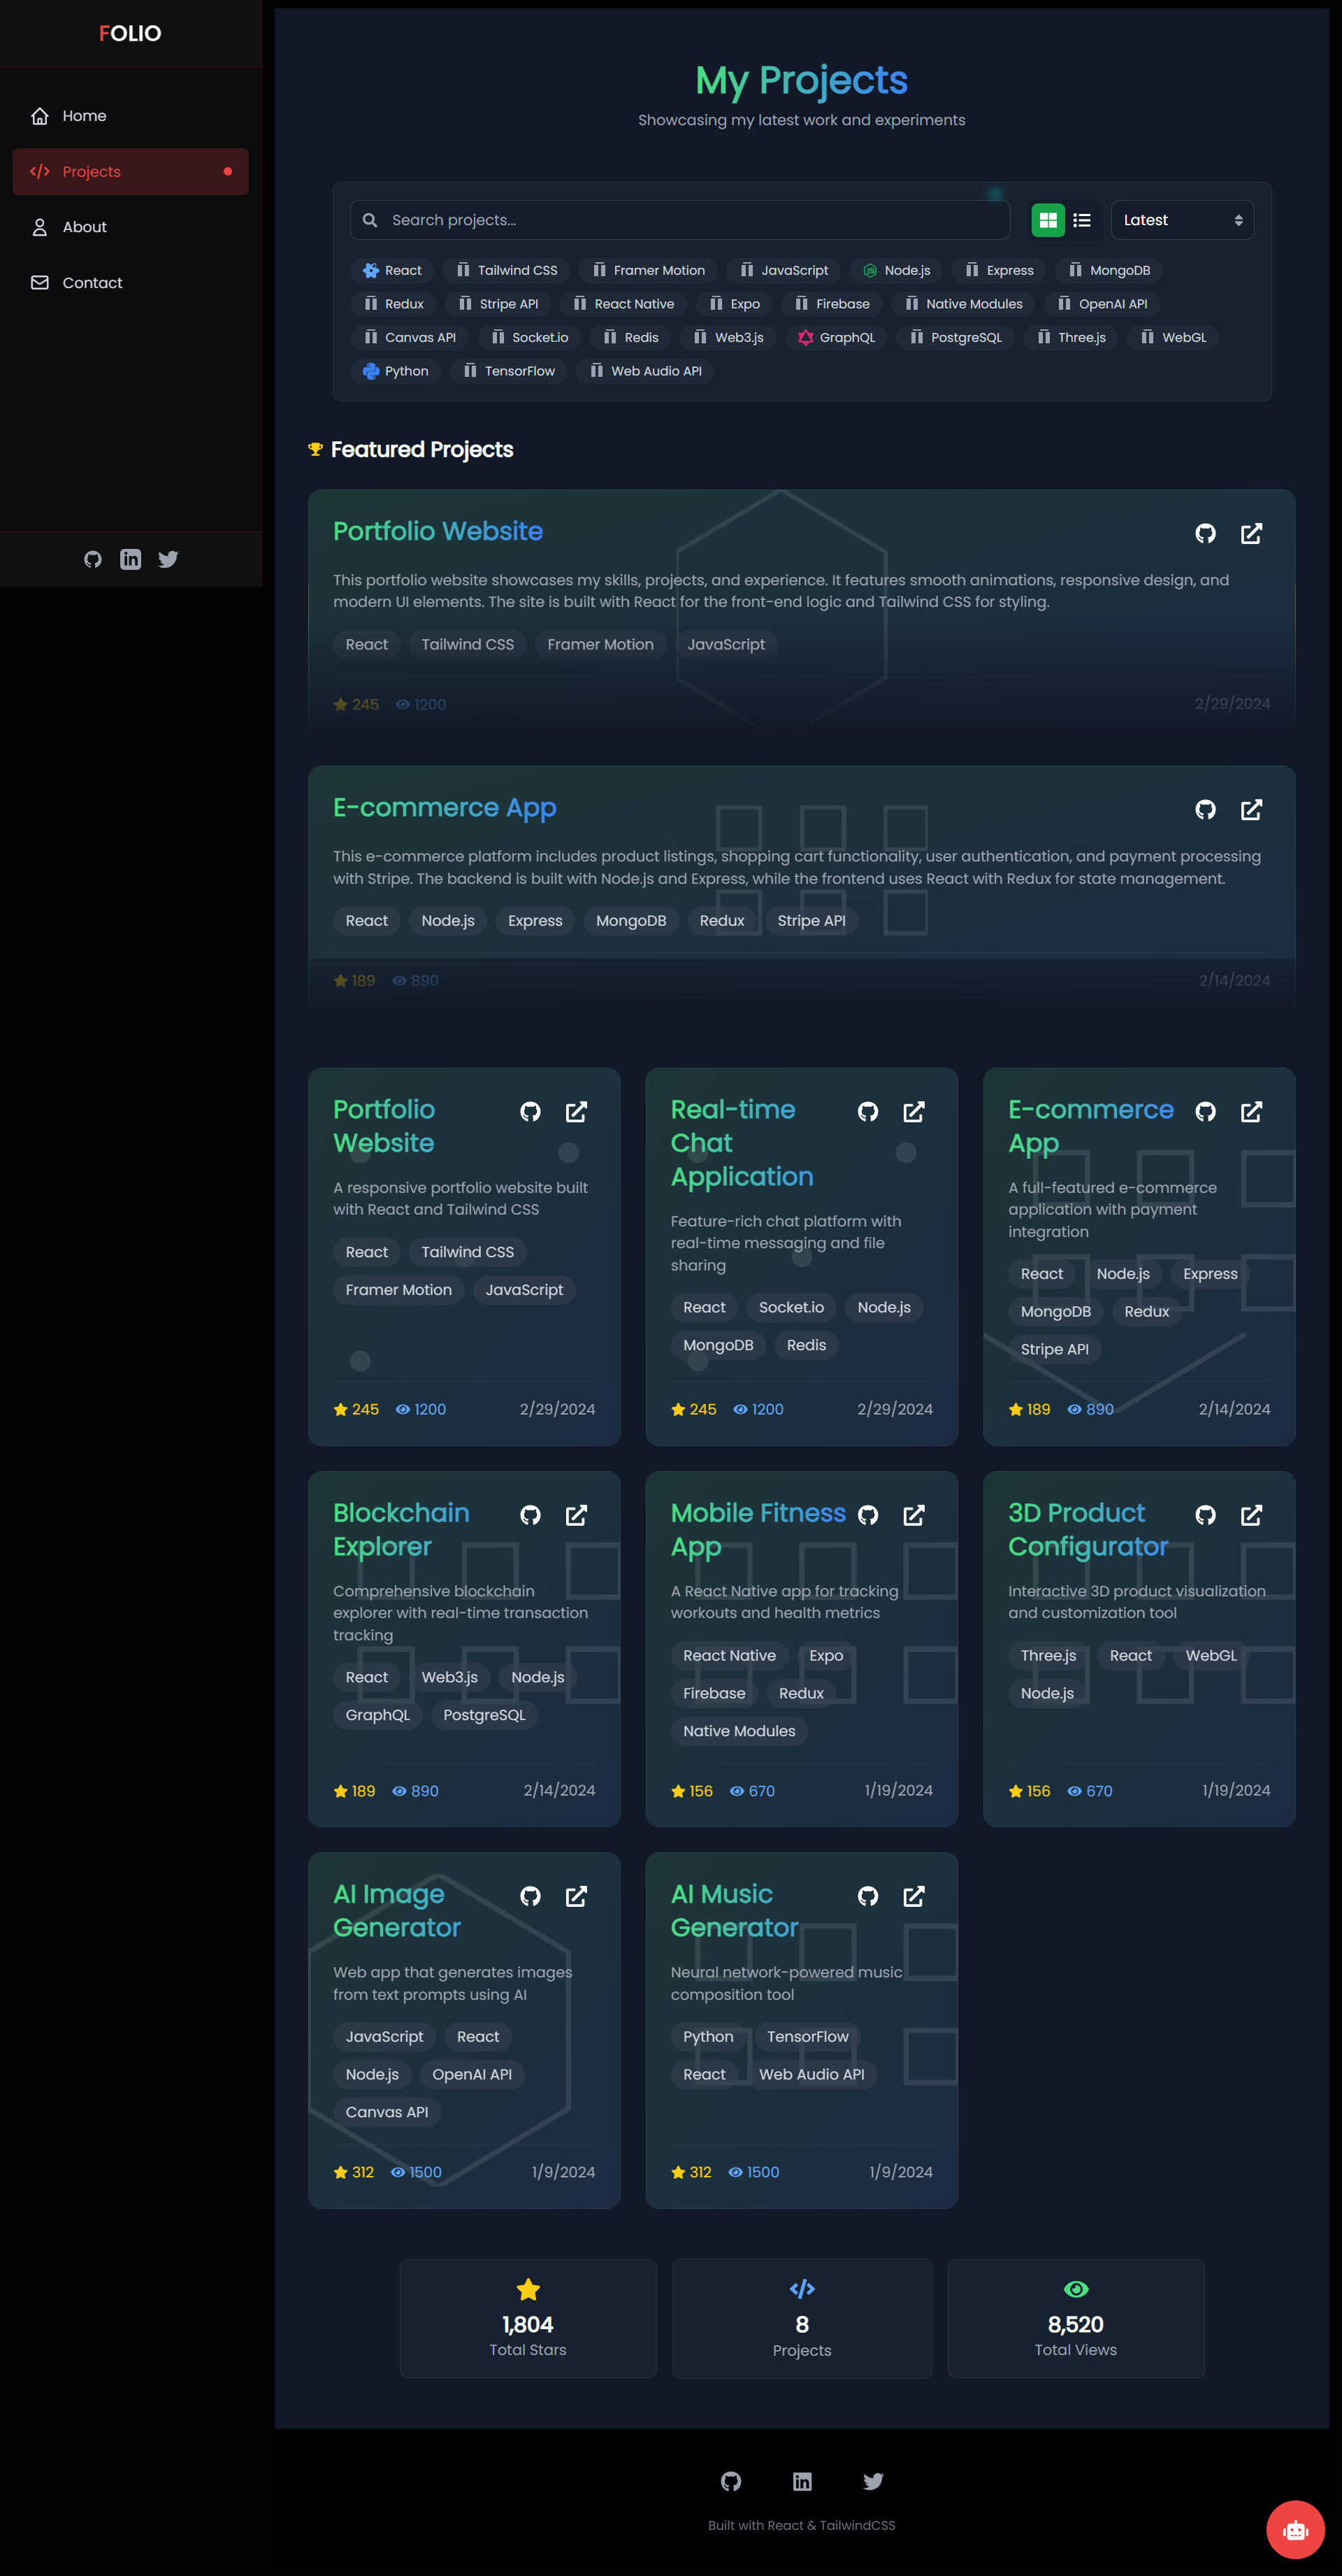This screenshot has height=2576, width=1342.
Task: Open external link on Blockchain Explorer card
Action: [575, 1515]
